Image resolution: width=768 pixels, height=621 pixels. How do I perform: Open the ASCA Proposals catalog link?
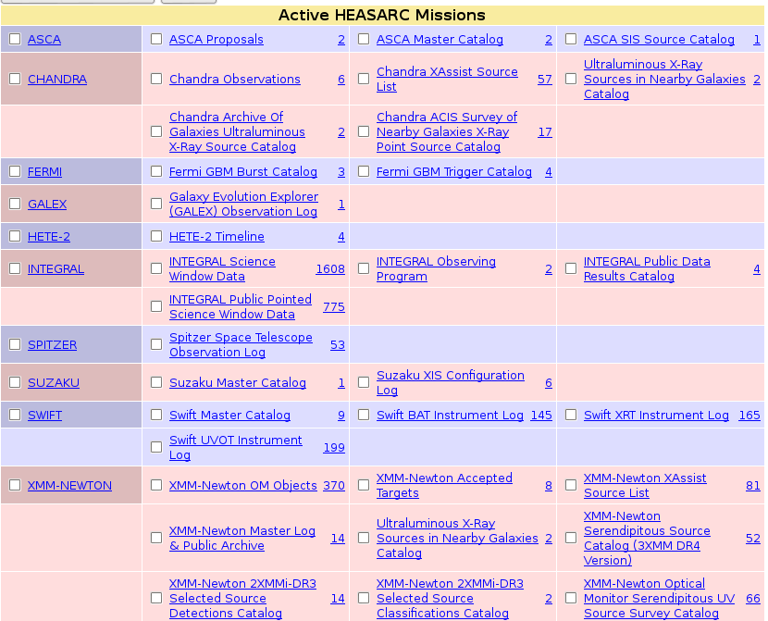(216, 39)
